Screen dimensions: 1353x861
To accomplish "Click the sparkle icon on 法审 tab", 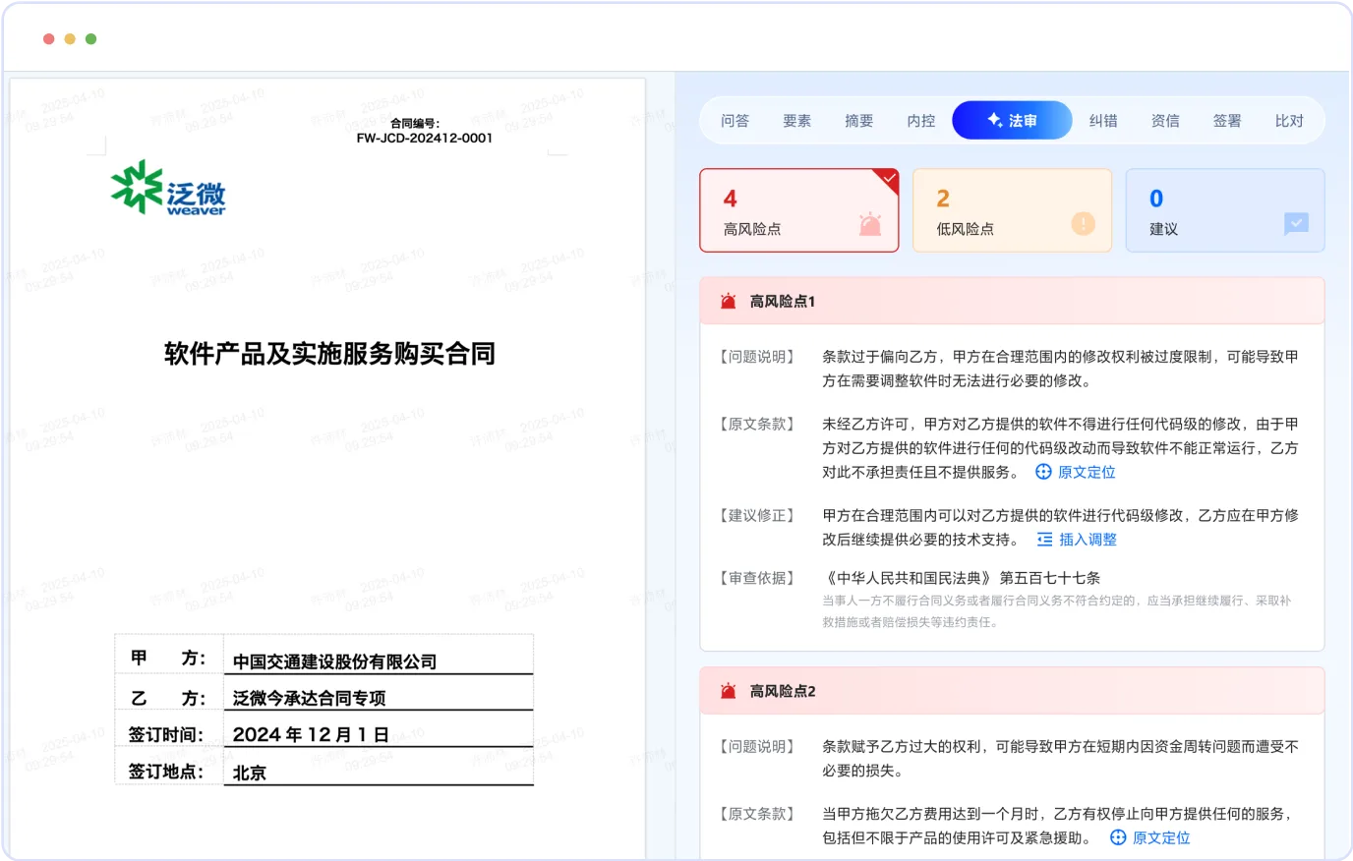I will pos(994,120).
